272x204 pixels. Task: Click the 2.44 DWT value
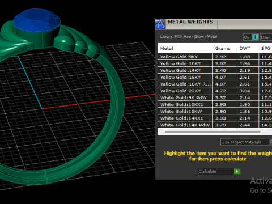click(245, 125)
